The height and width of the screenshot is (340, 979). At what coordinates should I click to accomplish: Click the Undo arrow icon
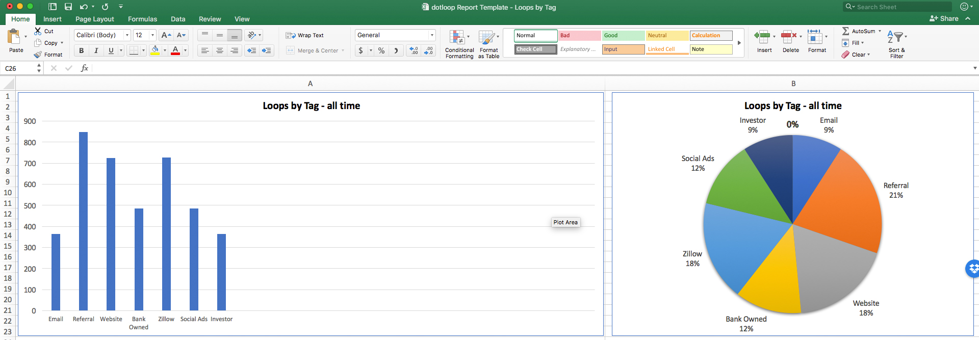click(x=84, y=7)
